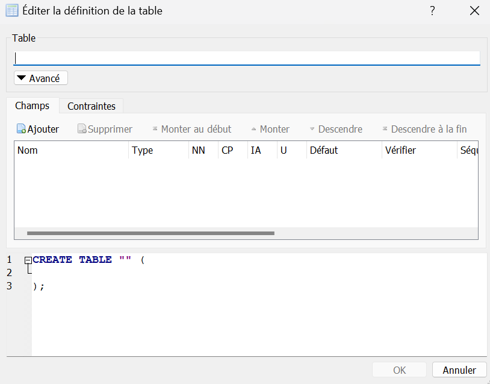
Task: Click the Nom column header
Action: click(71, 150)
